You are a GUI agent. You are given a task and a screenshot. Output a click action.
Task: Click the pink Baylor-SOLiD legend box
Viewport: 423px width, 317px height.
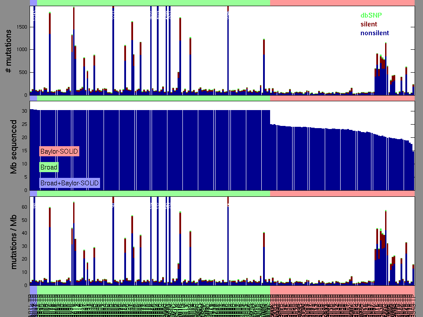point(59,151)
